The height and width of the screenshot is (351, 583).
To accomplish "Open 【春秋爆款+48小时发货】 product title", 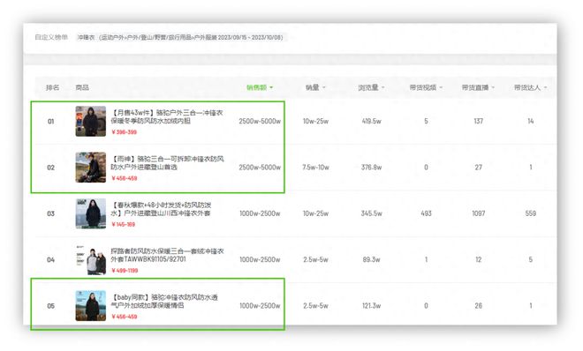I will click(161, 209).
